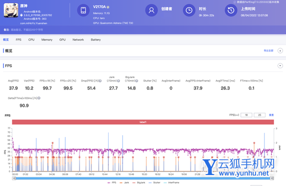Click the help icon next to BigJank (/10min)
This screenshot has width=286, height=186.
(137, 81)
